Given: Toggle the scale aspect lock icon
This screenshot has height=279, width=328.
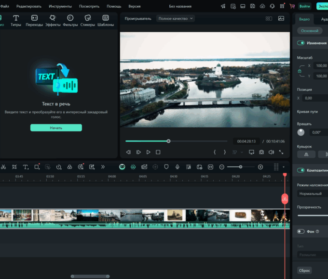Looking at the screenshot, I should click(x=300, y=71).
